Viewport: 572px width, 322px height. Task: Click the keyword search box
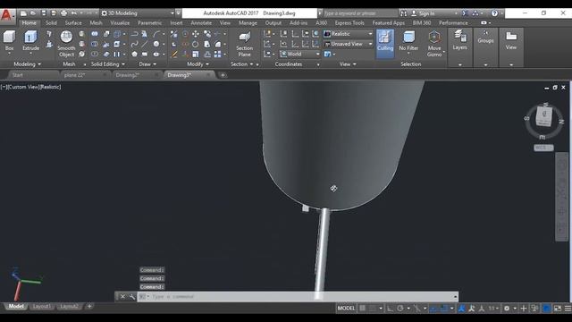point(359,13)
